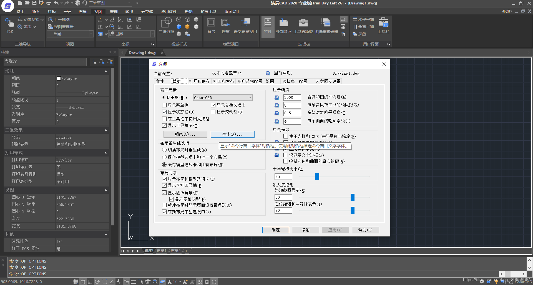
Task: Click the 十字光标大小 slider handle
Action: pos(317,176)
